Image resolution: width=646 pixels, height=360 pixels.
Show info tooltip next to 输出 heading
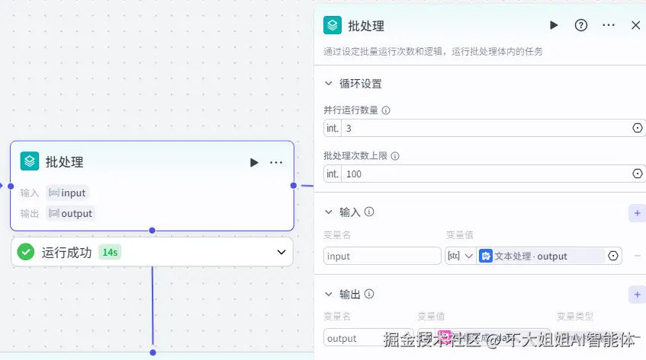click(x=369, y=295)
